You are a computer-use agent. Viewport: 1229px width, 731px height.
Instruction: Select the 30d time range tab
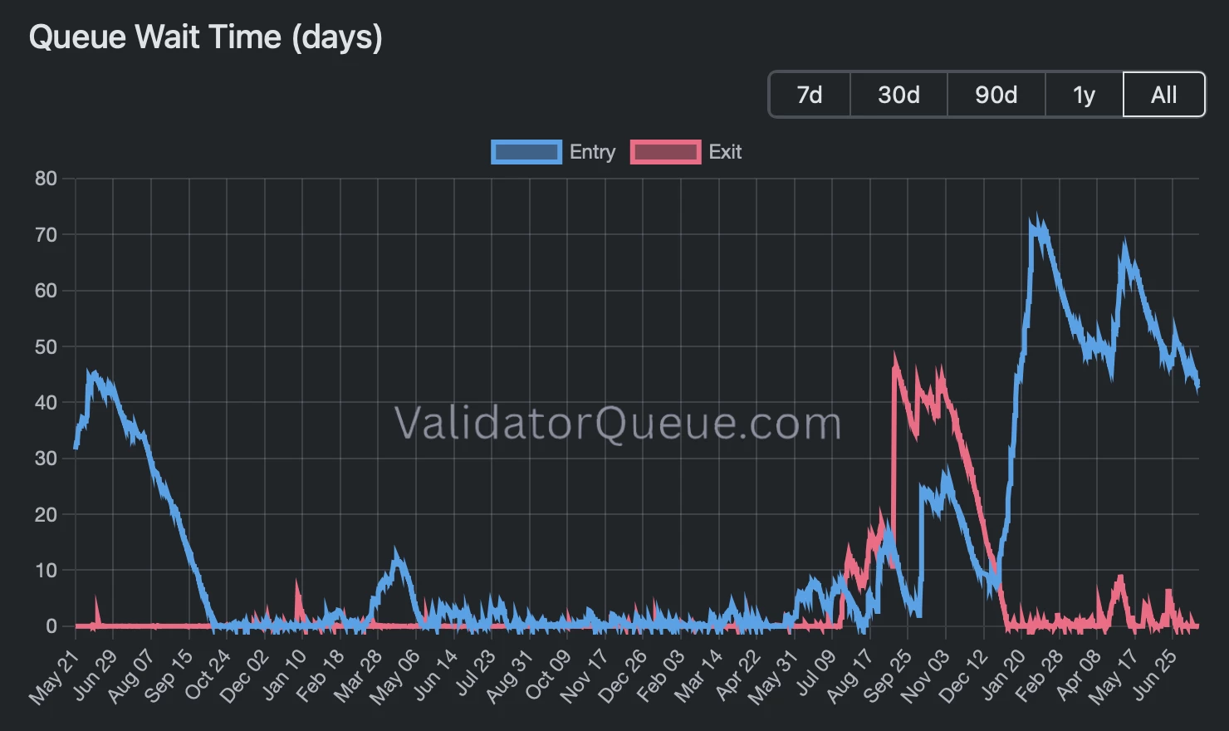(898, 95)
